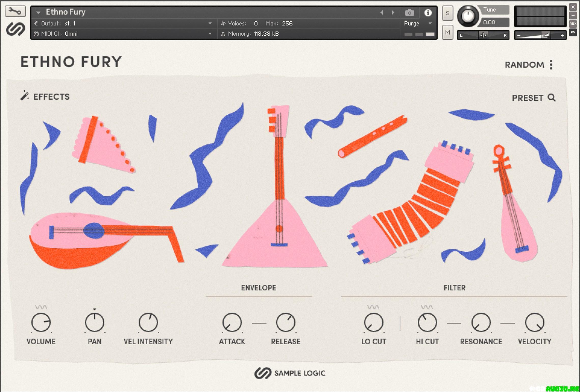The height and width of the screenshot is (392, 580).
Task: Click the RELEASE envelope knob
Action: click(286, 322)
